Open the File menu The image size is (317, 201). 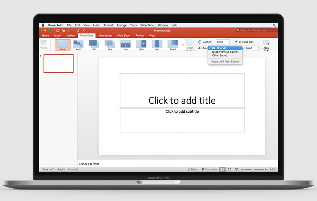click(69, 25)
